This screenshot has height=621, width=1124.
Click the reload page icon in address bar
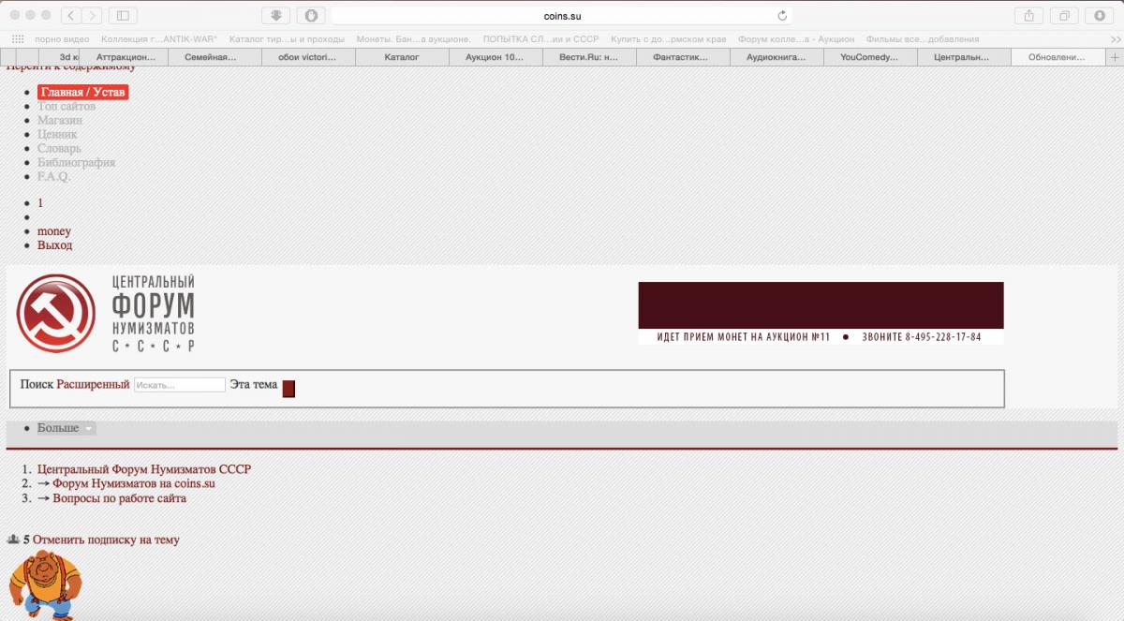pyautogui.click(x=782, y=16)
